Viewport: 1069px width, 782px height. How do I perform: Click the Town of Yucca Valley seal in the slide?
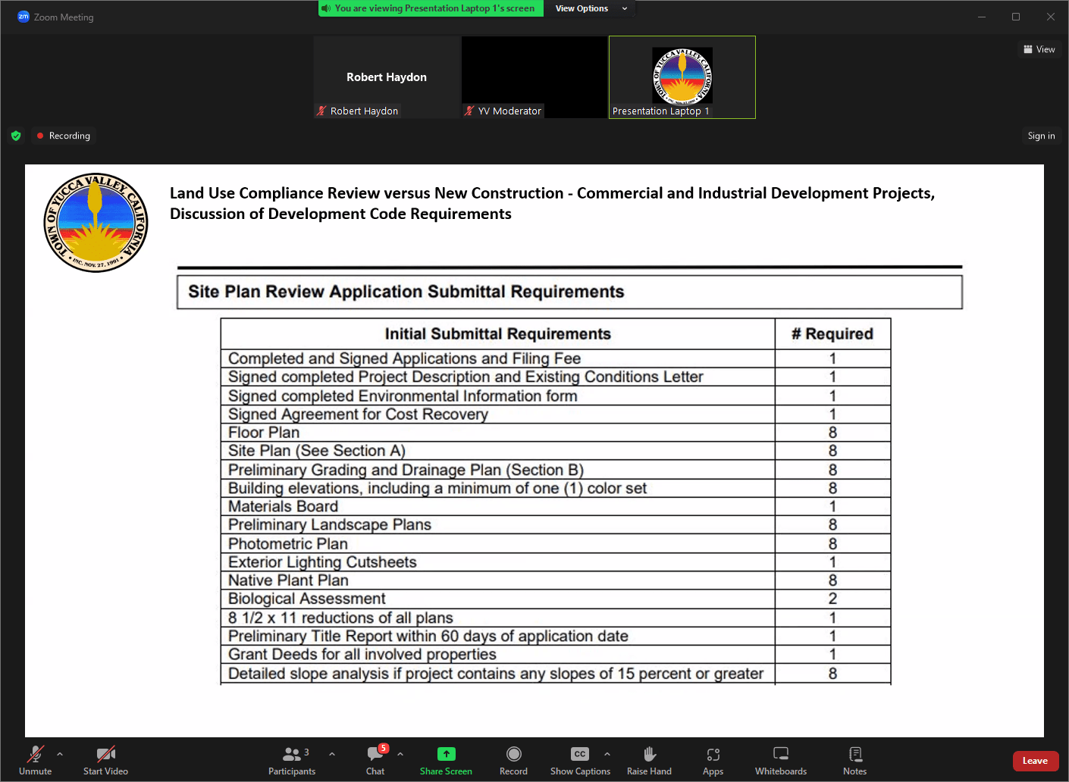(96, 223)
